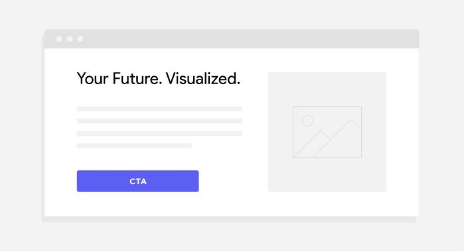Select the third gray placeholder text line
The height and width of the screenshot is (251, 468).
(159, 133)
